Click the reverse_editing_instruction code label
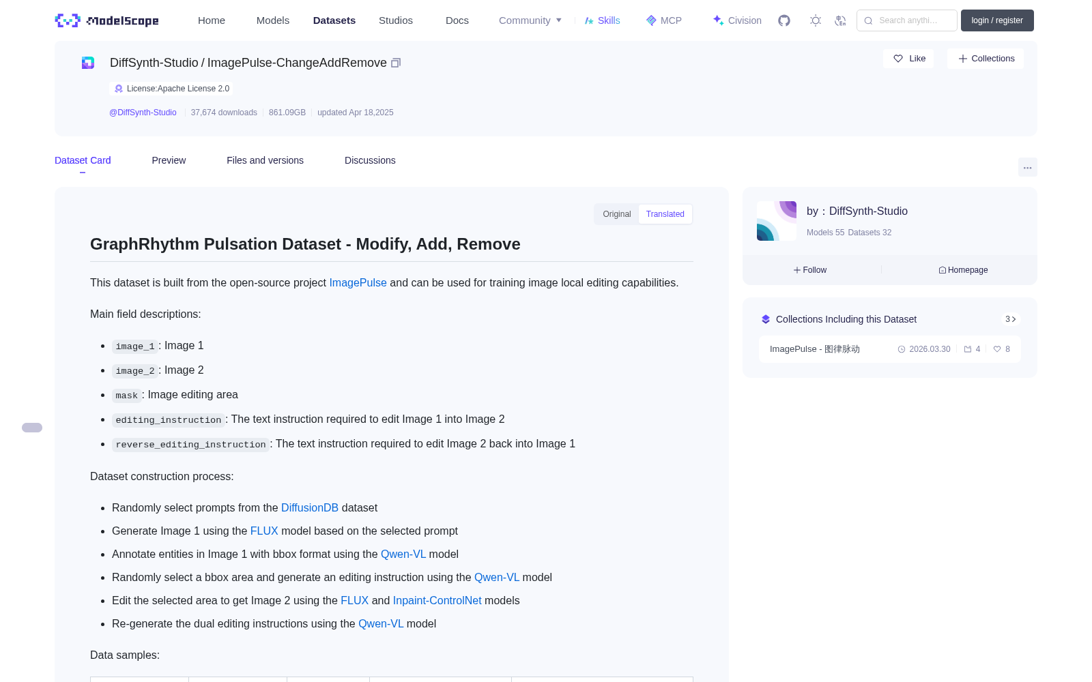The height and width of the screenshot is (682, 1092). coord(190,444)
